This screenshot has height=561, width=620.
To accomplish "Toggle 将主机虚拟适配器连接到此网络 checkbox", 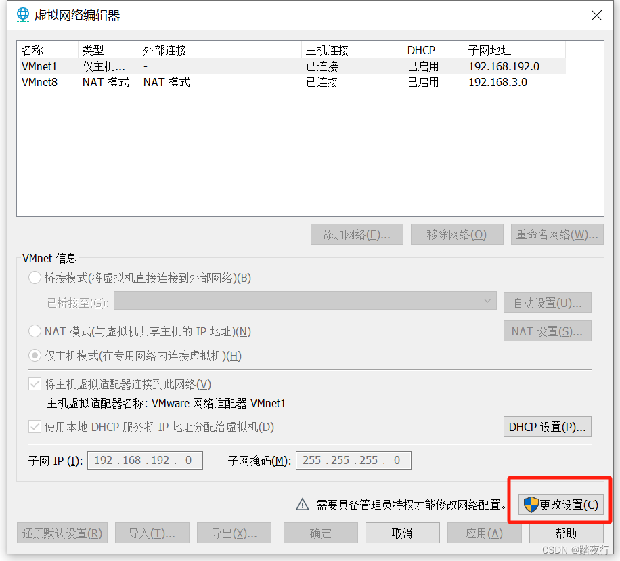I will (x=35, y=384).
